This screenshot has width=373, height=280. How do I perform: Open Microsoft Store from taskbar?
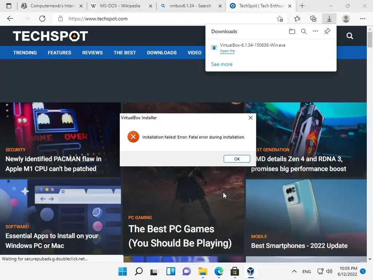[x=235, y=271]
